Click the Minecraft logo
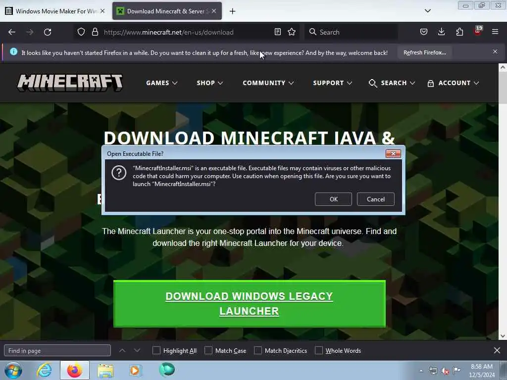Screen dimensions: 507x380 tap(70, 83)
